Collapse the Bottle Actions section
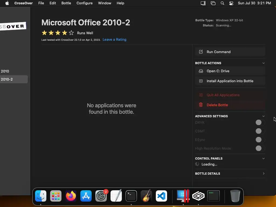Viewport: 276px width, 207px height. (263, 63)
